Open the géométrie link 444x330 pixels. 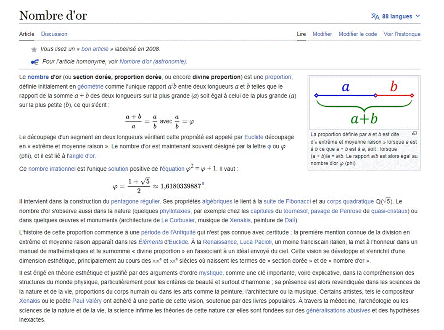(90, 86)
